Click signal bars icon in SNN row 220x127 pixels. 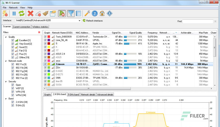click(53, 78)
